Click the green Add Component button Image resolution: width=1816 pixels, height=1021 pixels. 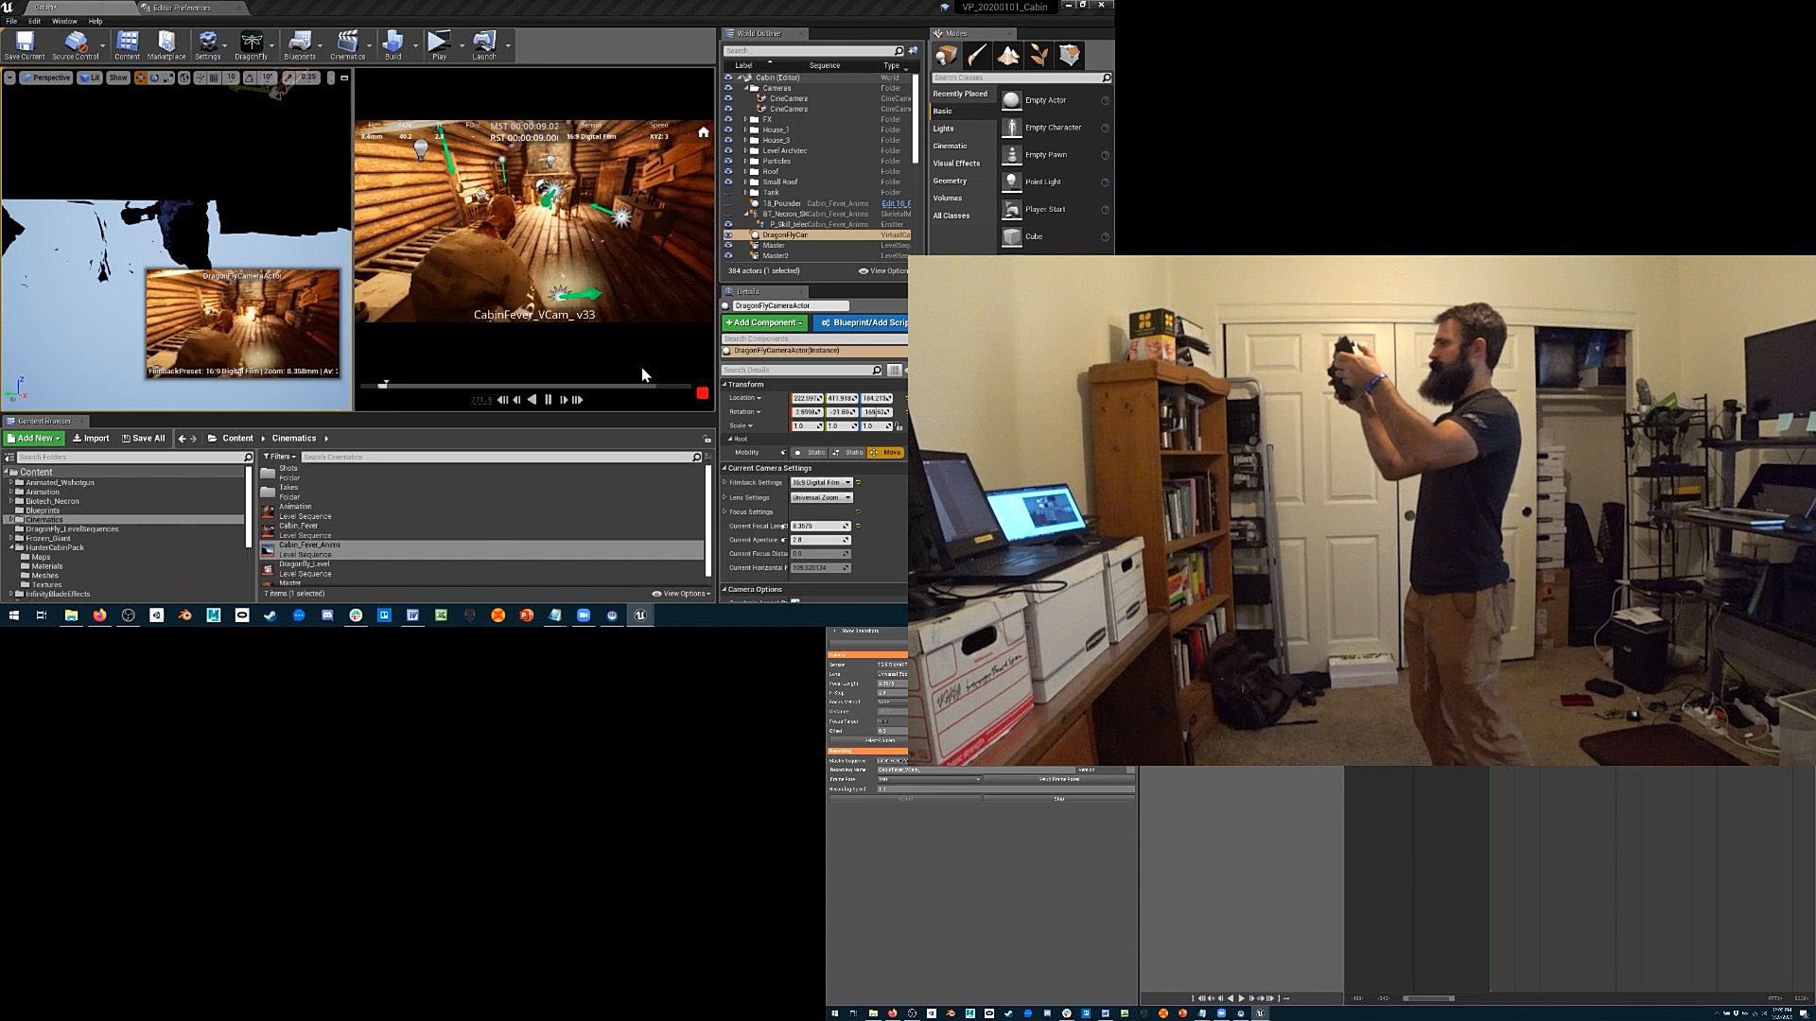pos(764,322)
